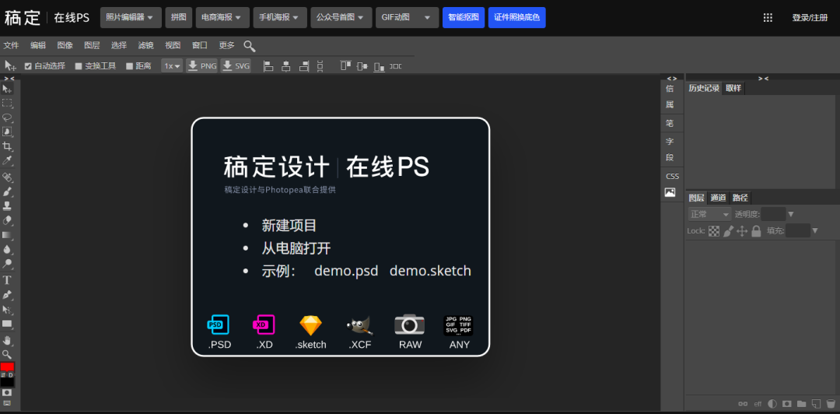
Task: Toggle lock transparent pixels checkerboard
Action: point(713,231)
